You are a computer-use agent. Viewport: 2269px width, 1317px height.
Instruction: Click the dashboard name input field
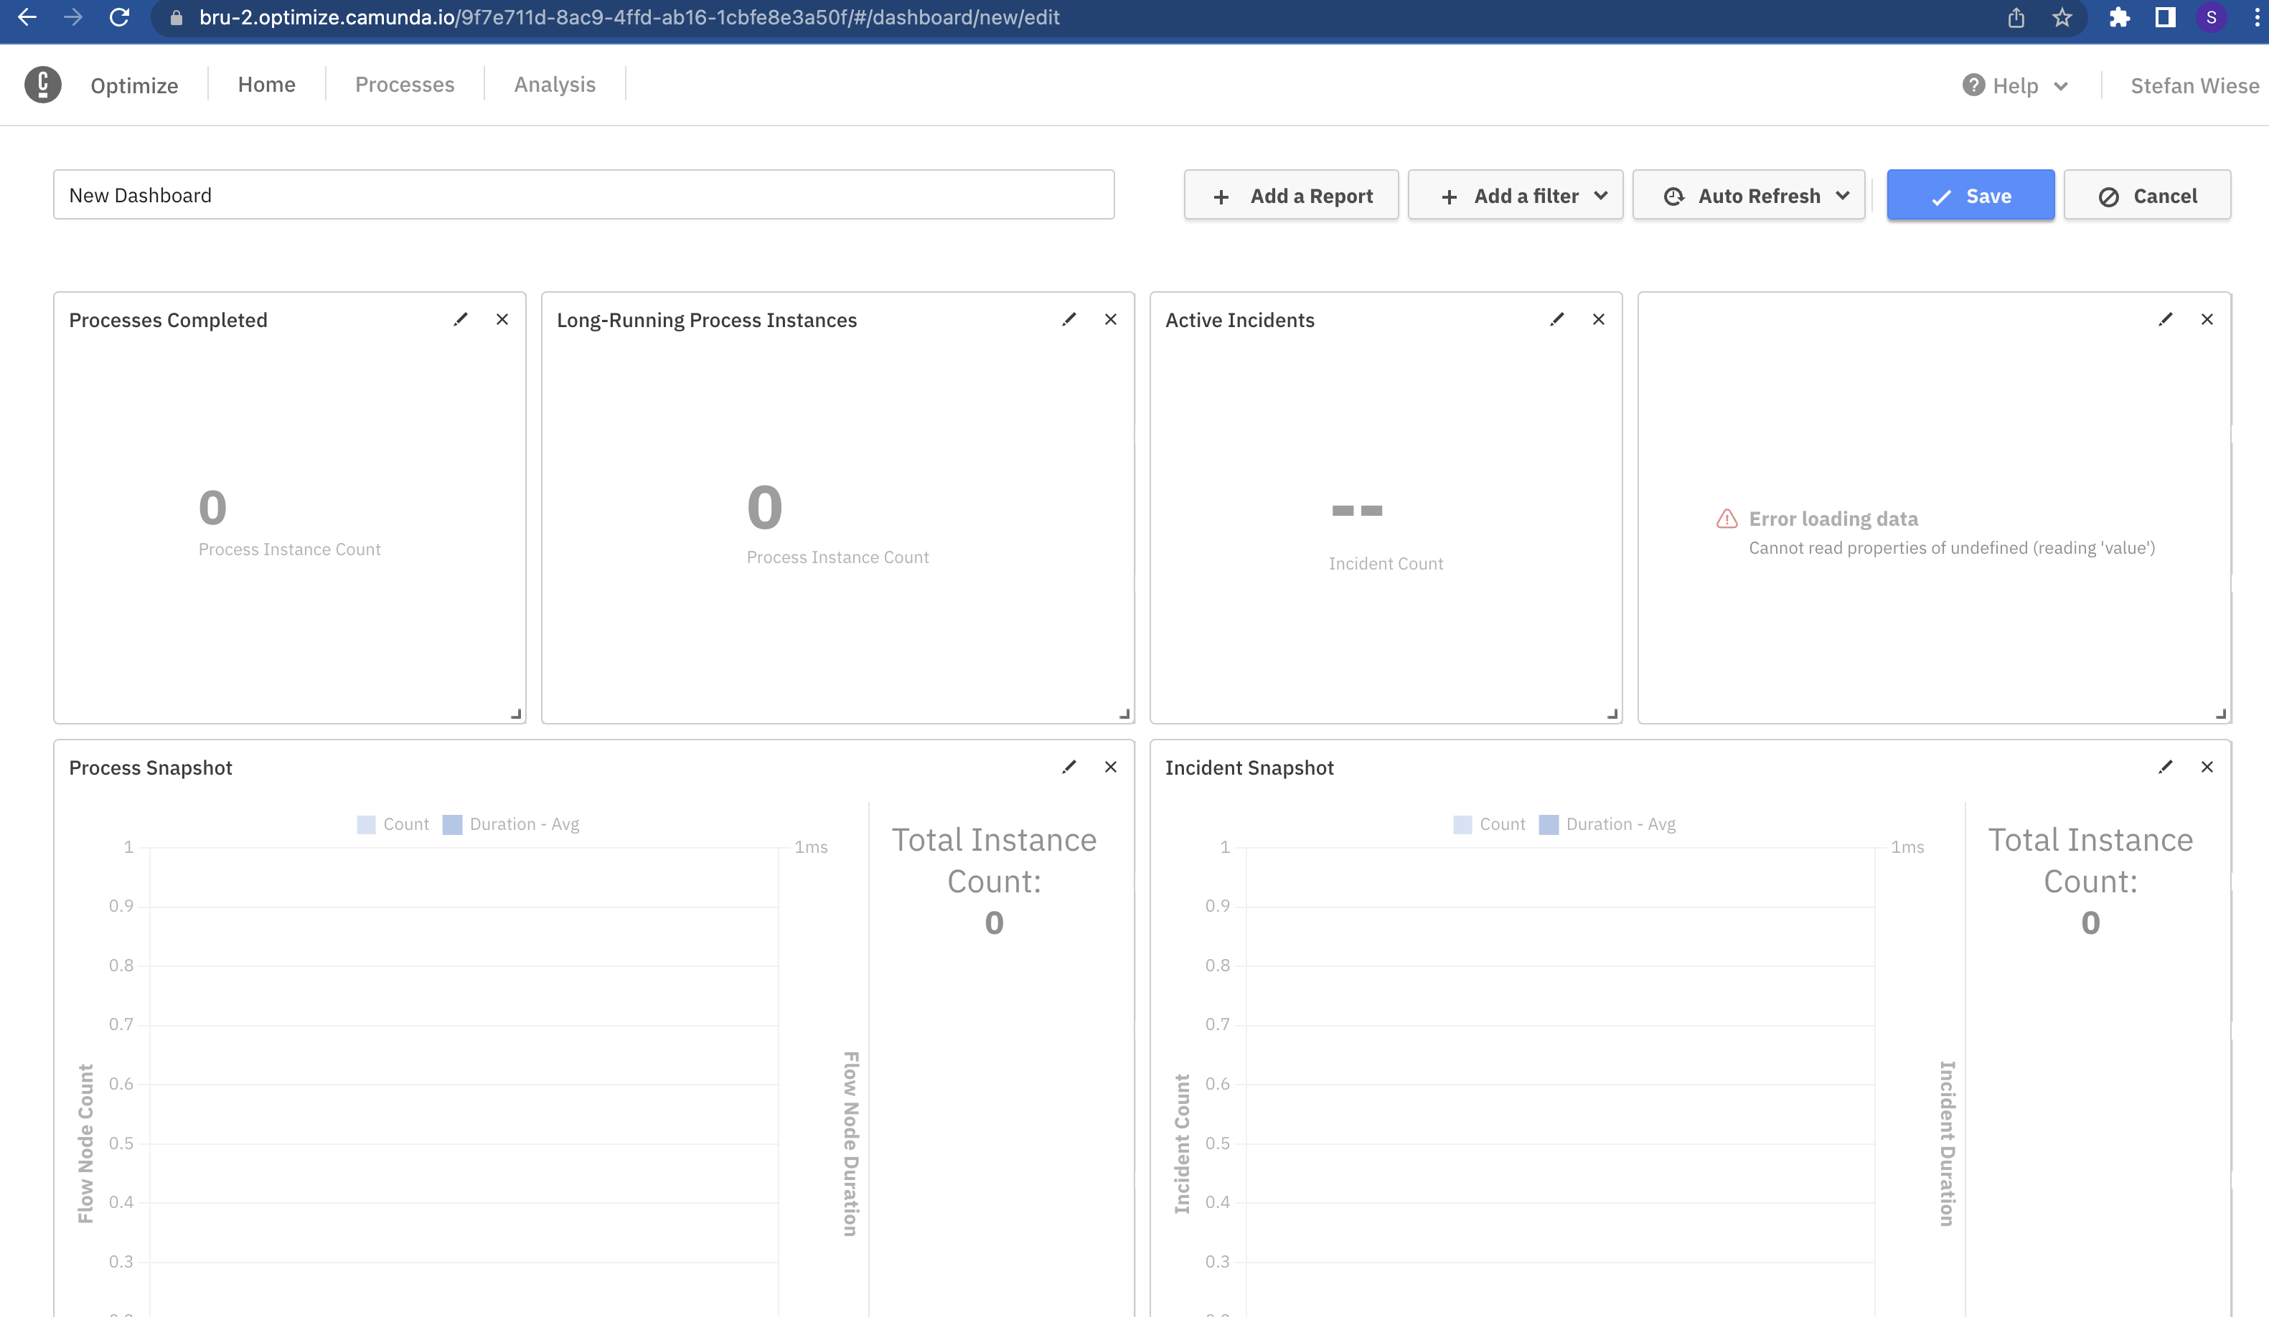point(583,195)
